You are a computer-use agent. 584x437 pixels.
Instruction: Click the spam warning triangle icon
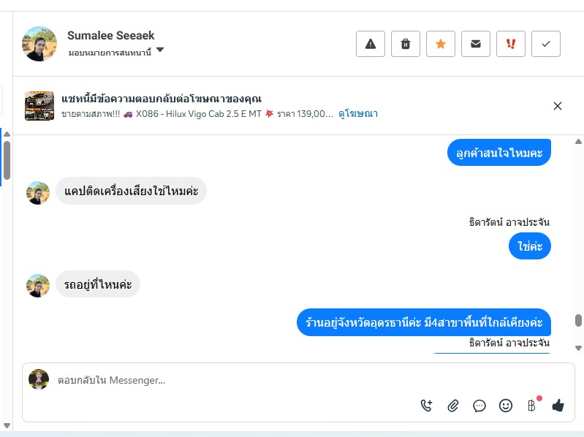coord(371,44)
